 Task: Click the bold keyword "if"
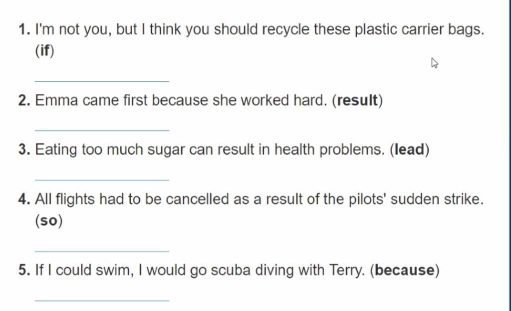(x=45, y=51)
